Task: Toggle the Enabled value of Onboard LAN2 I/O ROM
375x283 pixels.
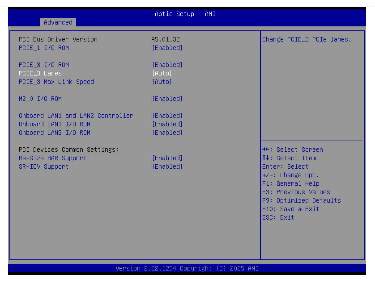Action: (167, 133)
